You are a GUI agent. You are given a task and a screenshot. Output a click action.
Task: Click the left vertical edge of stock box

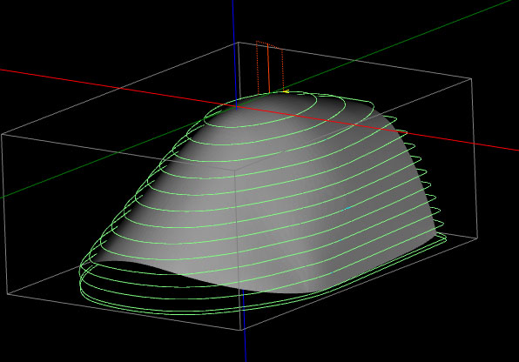pyautogui.click(x=4, y=214)
